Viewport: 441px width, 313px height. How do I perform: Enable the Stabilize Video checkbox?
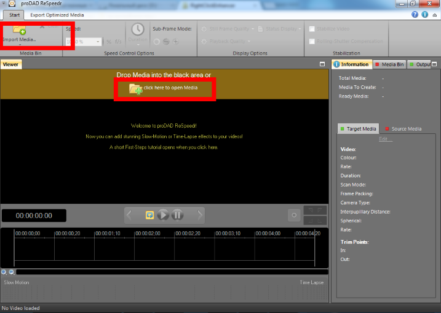pyautogui.click(x=312, y=29)
